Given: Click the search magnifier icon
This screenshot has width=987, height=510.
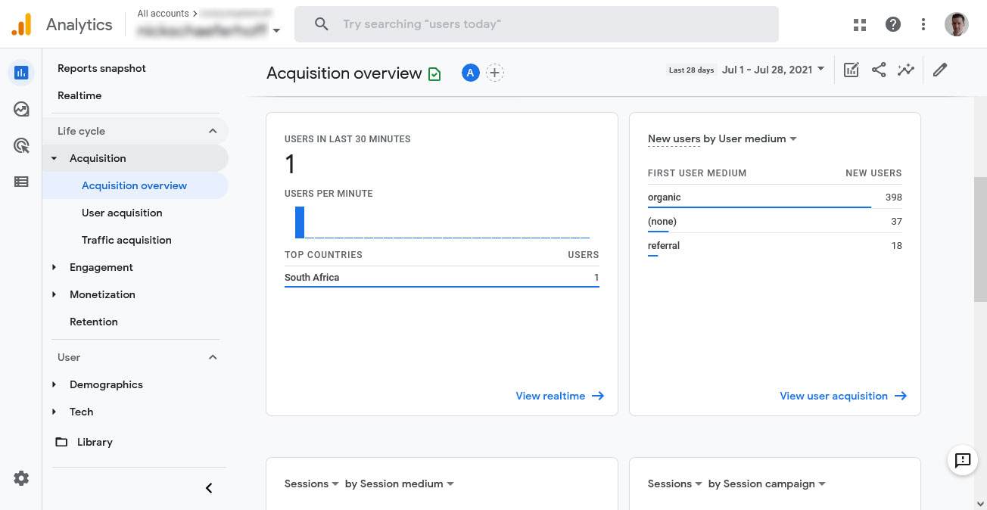Looking at the screenshot, I should [x=321, y=24].
